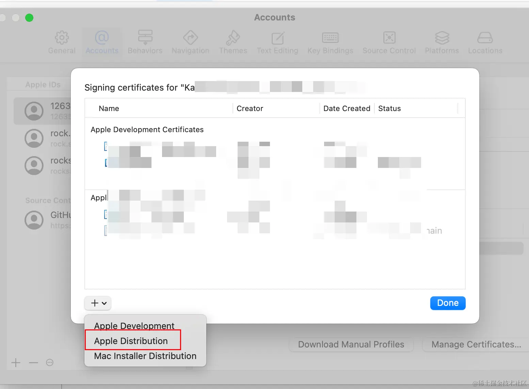The height and width of the screenshot is (389, 529).
Task: Click the Done button
Action: [x=448, y=303]
